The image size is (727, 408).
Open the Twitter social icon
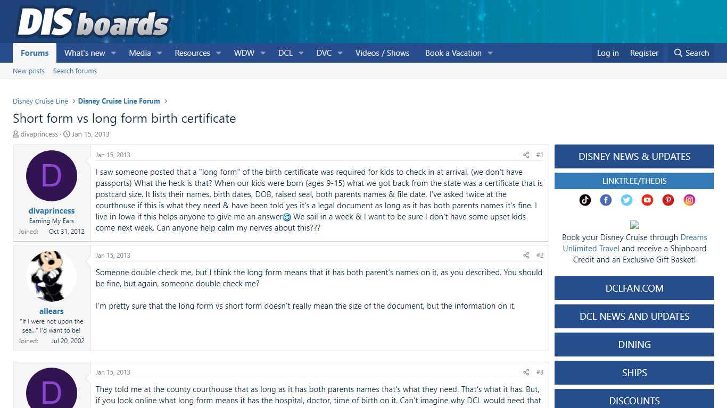pos(626,200)
